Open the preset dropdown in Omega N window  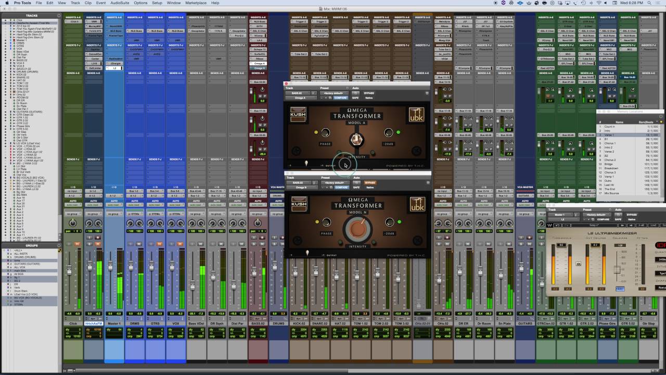[x=335, y=183]
